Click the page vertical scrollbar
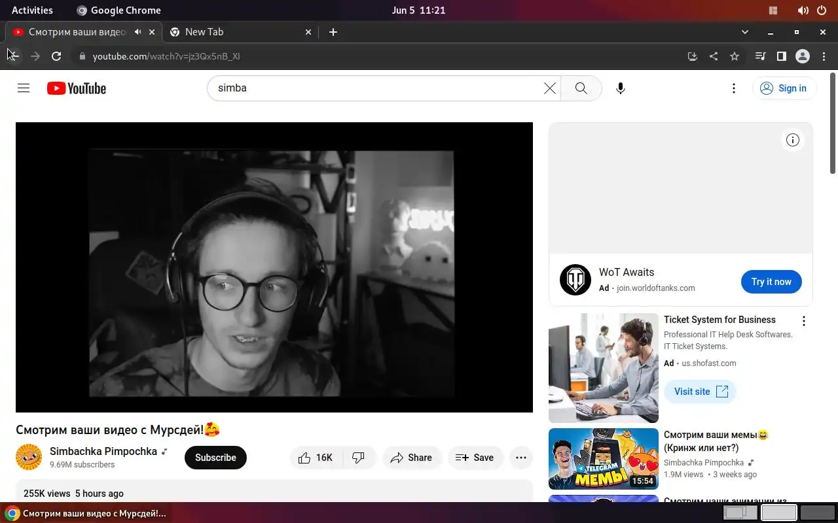 (x=833, y=124)
